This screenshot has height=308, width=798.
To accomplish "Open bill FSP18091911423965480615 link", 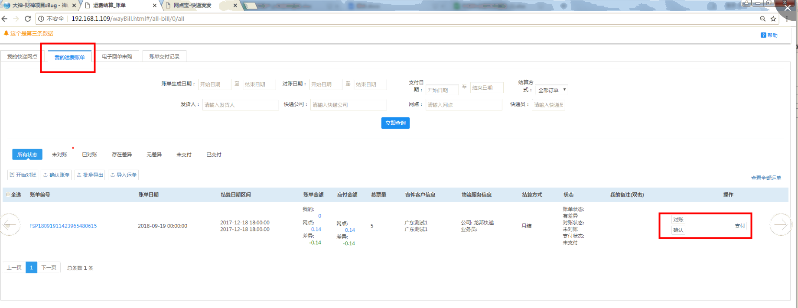I will [x=63, y=226].
